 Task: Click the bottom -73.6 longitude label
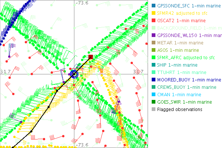pyautogui.click(x=82, y=145)
